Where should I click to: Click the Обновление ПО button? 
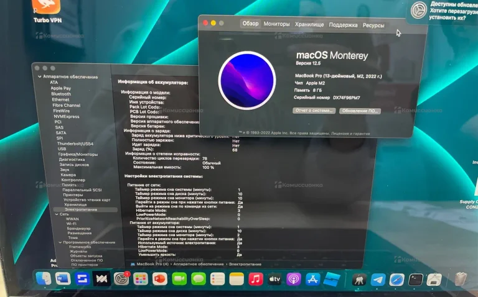359,111
